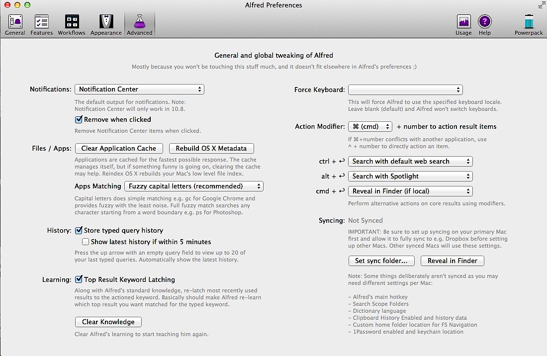The width and height of the screenshot is (547, 356).
Task: Toggle Top Result Keyword Latching
Action: point(79,280)
